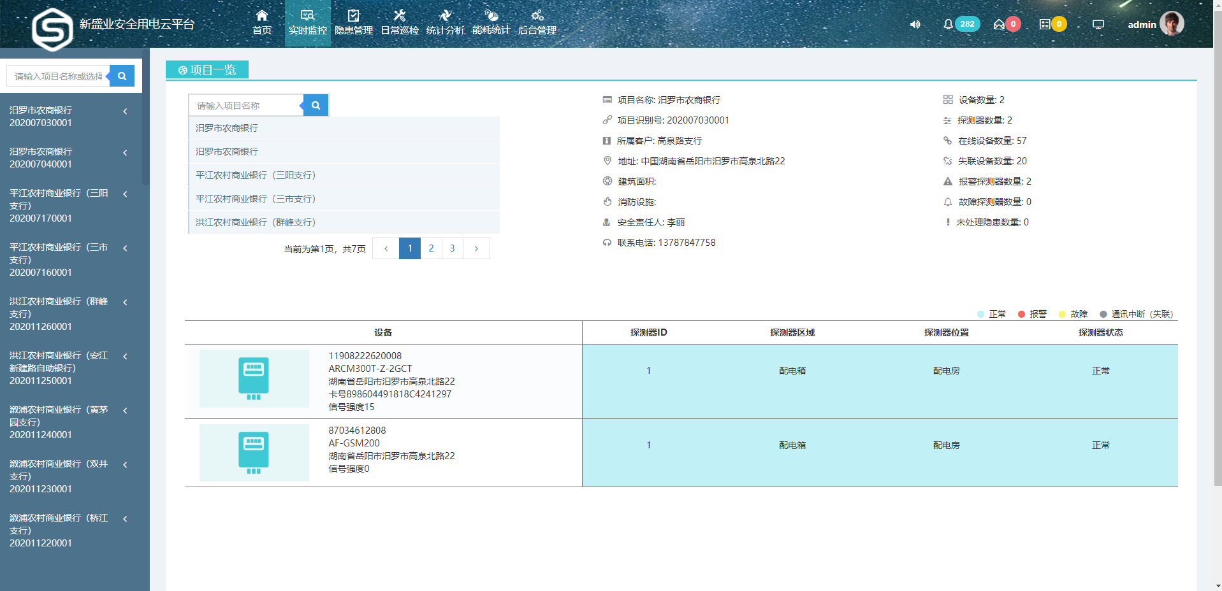Open 能耗统计 energy statistics
This screenshot has width=1222, height=591.
491,22
